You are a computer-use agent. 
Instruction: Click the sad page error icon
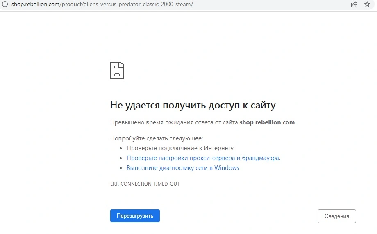[117, 70]
